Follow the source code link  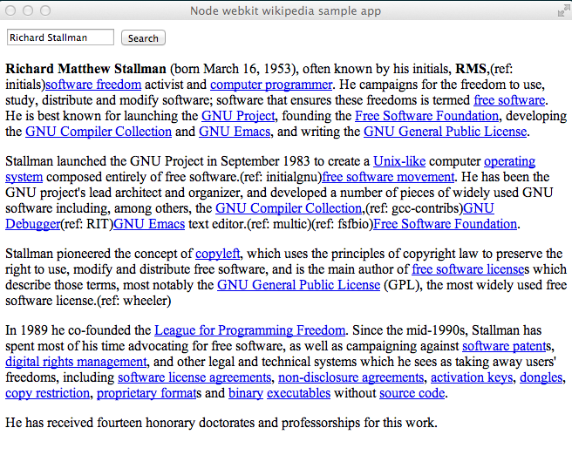(x=412, y=393)
